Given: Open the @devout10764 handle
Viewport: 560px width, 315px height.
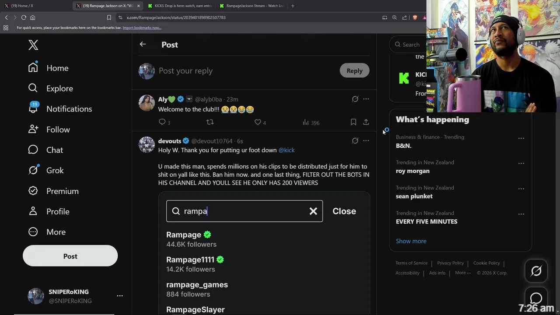Looking at the screenshot, I should point(212,141).
